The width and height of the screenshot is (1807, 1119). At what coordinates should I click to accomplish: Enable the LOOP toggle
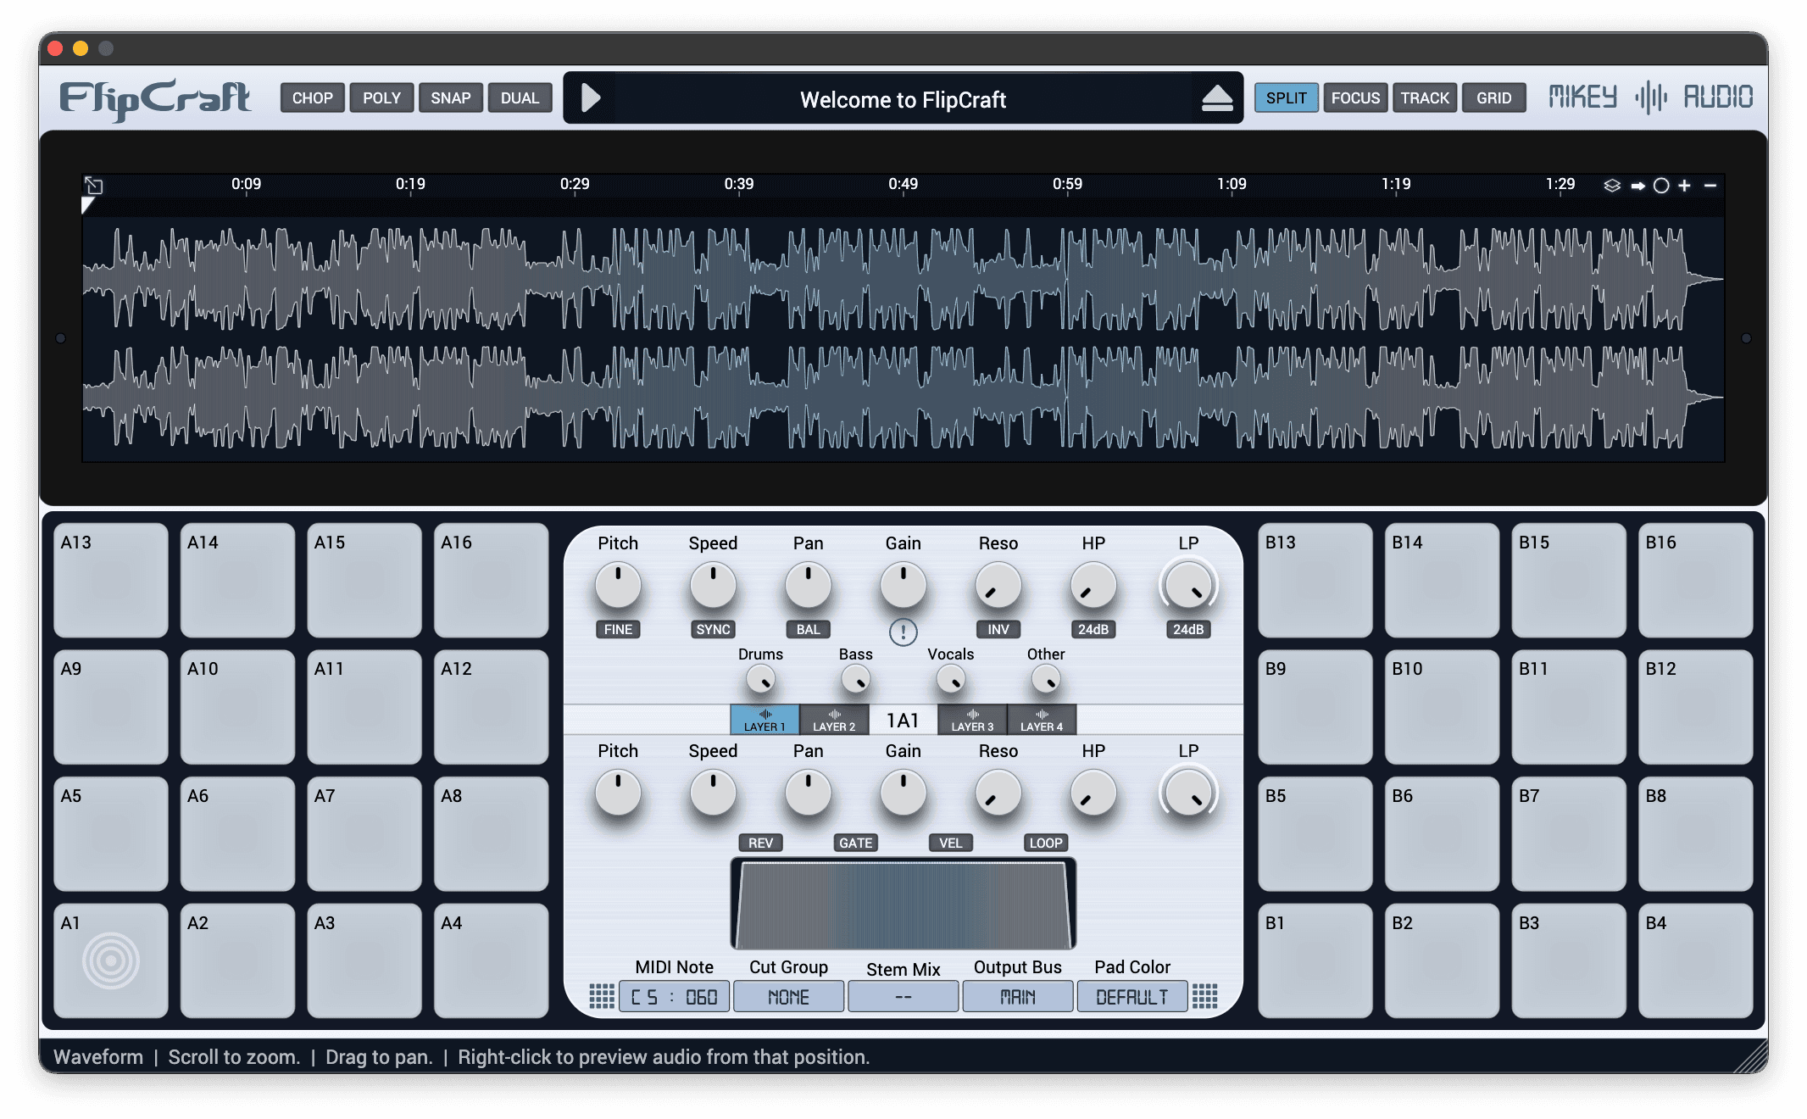pyautogui.click(x=1045, y=843)
